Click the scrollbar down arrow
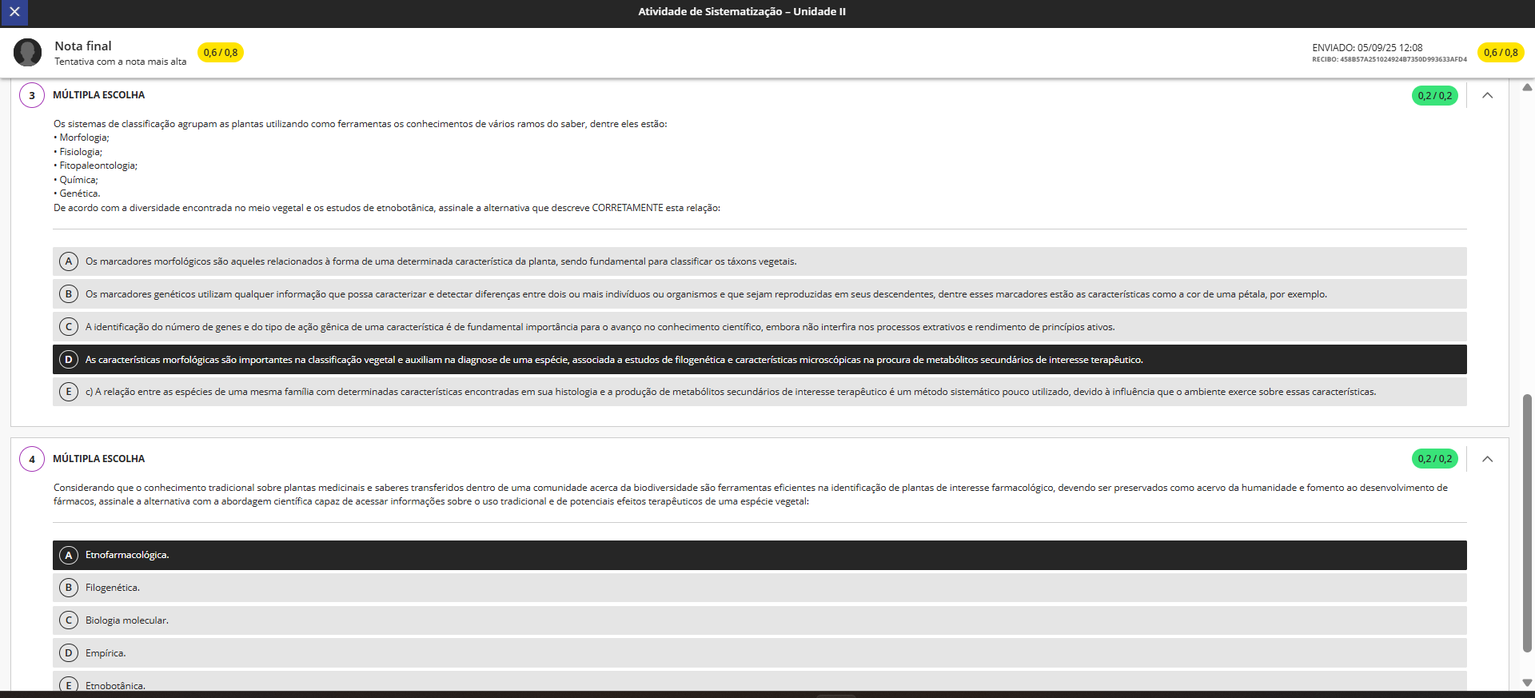 pyautogui.click(x=1527, y=683)
